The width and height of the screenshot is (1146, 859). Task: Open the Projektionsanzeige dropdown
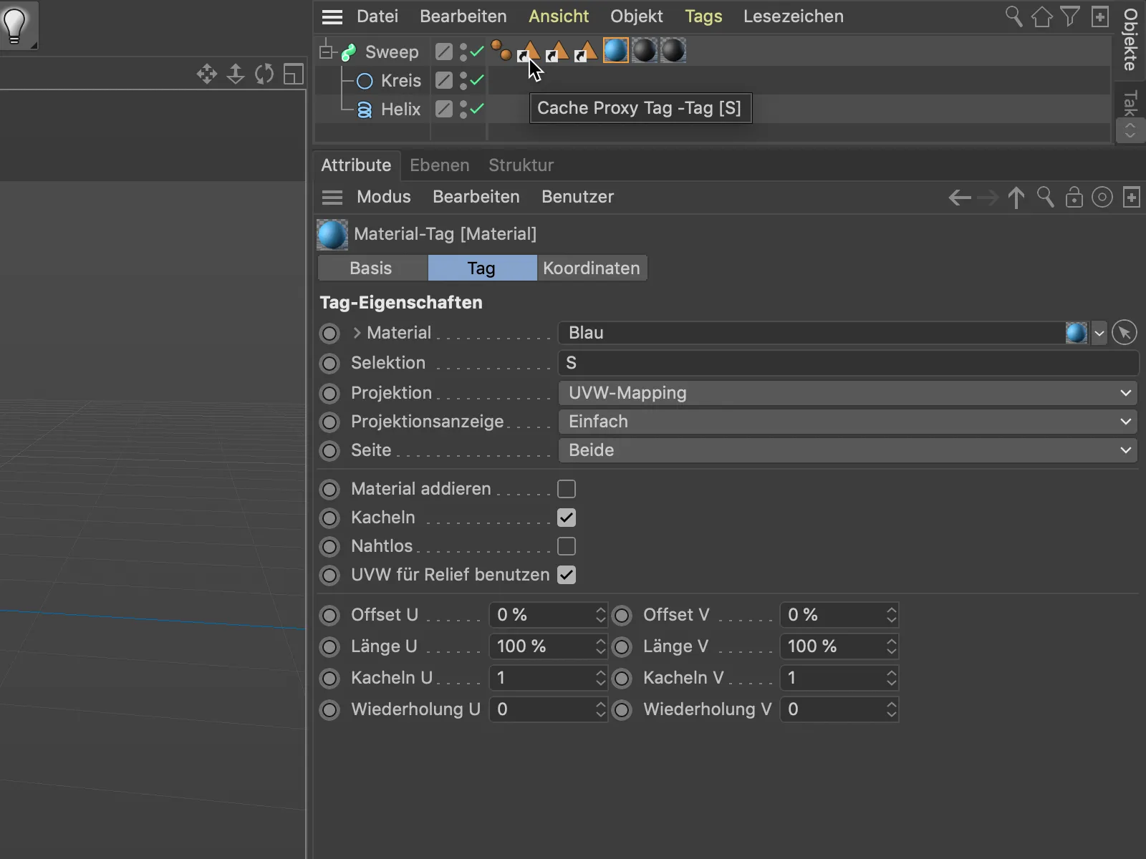coord(847,422)
